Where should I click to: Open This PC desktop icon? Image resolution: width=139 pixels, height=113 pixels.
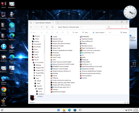coord(4,5)
